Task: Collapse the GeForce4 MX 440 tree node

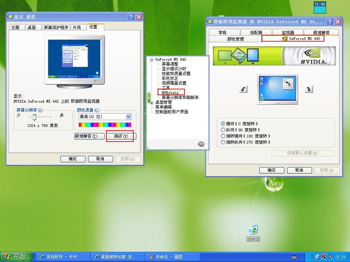Action: pyautogui.click(x=152, y=60)
